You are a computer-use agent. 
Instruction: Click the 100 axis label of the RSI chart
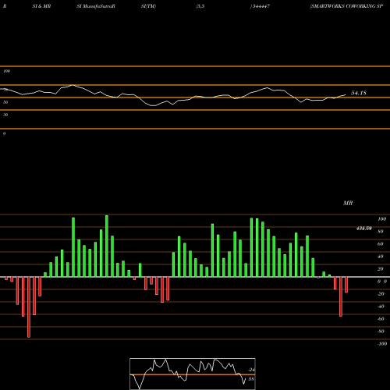pos(7,71)
